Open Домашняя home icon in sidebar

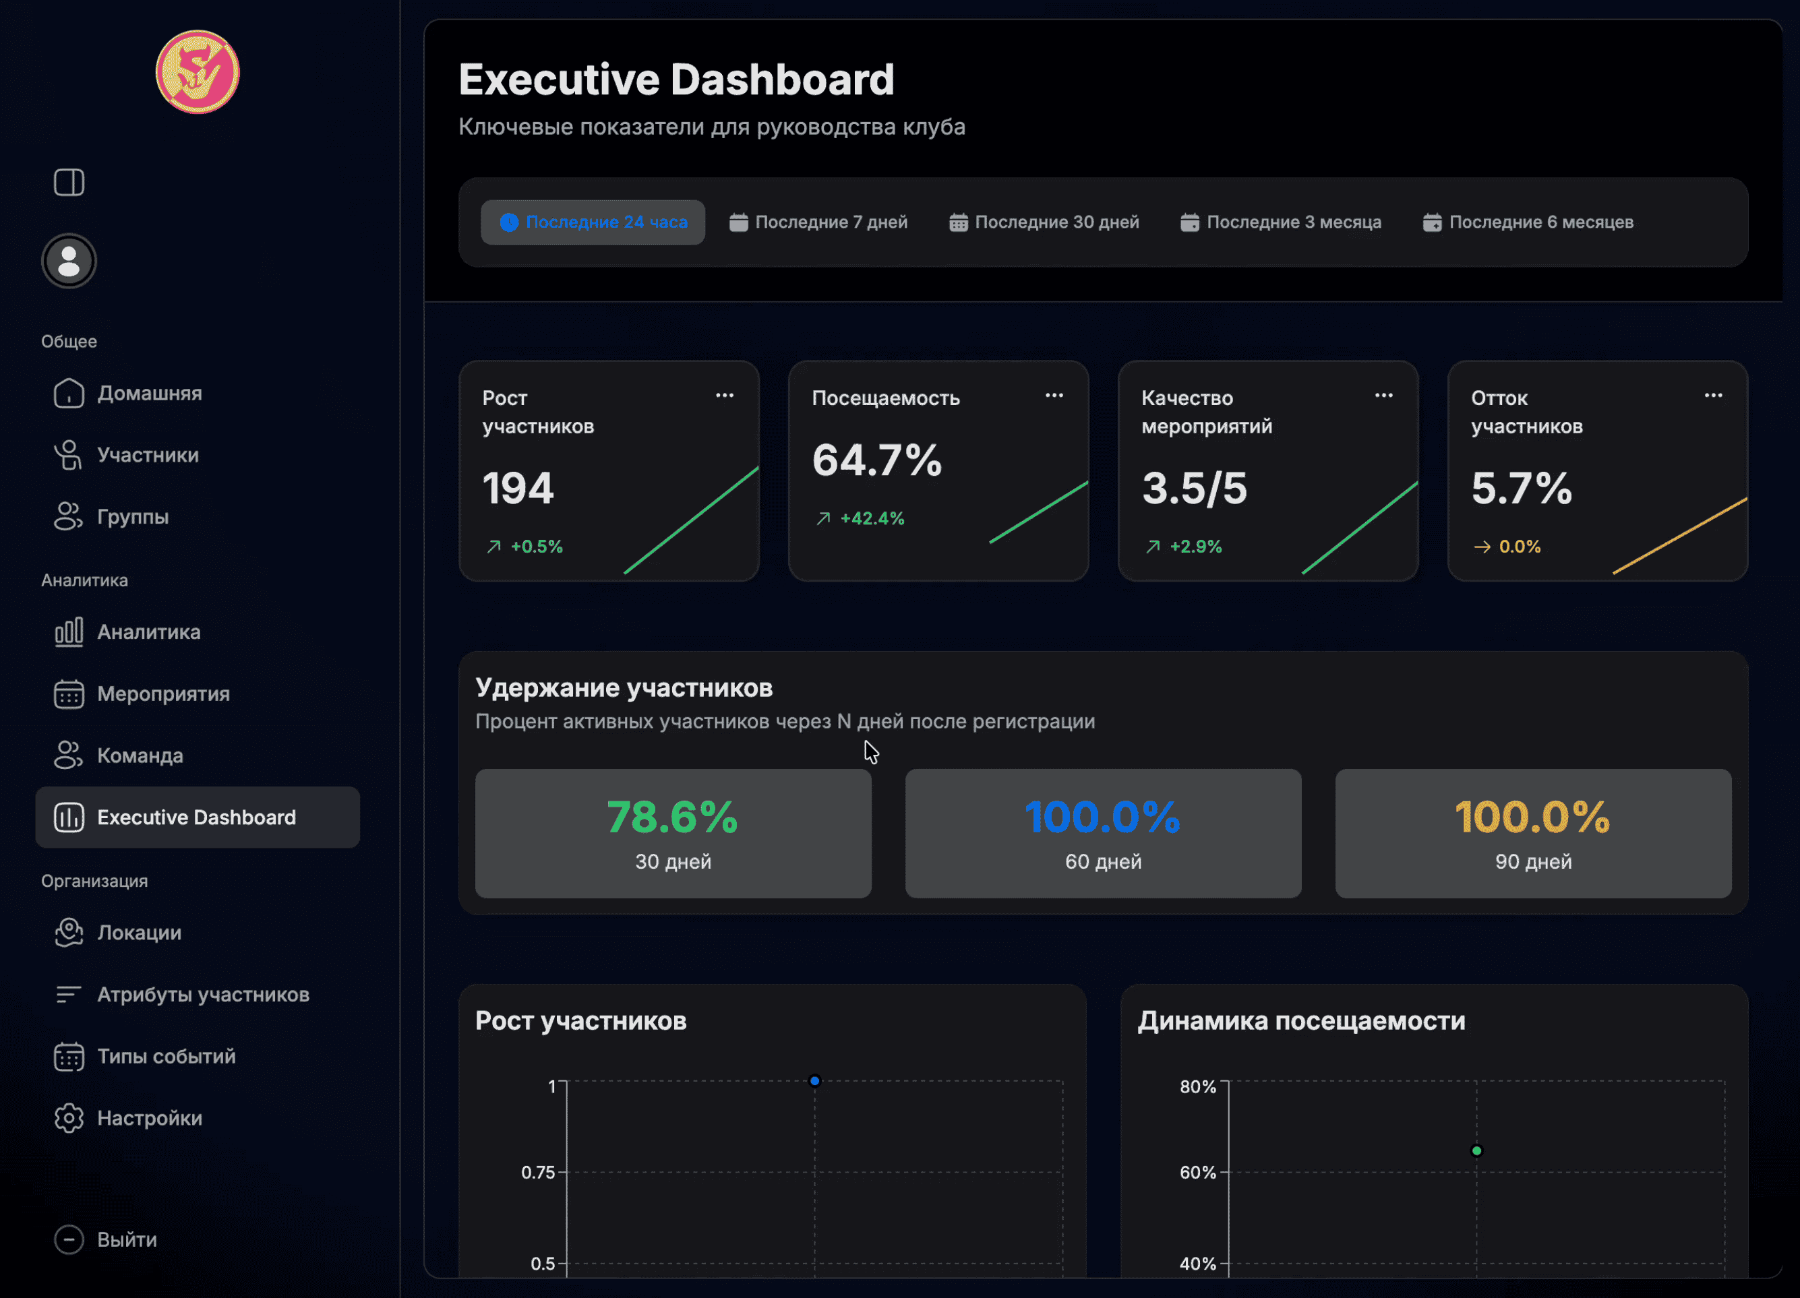pyautogui.click(x=69, y=394)
